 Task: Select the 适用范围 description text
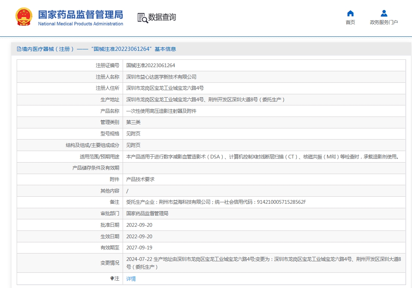(263, 157)
